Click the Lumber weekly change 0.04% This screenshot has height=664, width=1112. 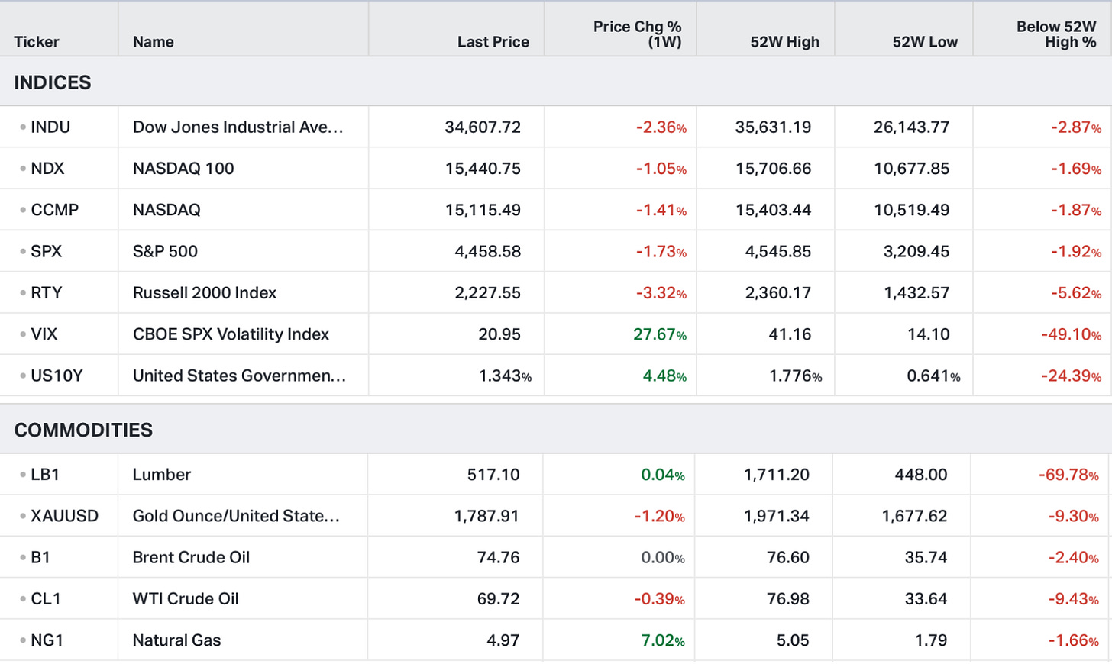click(x=663, y=475)
